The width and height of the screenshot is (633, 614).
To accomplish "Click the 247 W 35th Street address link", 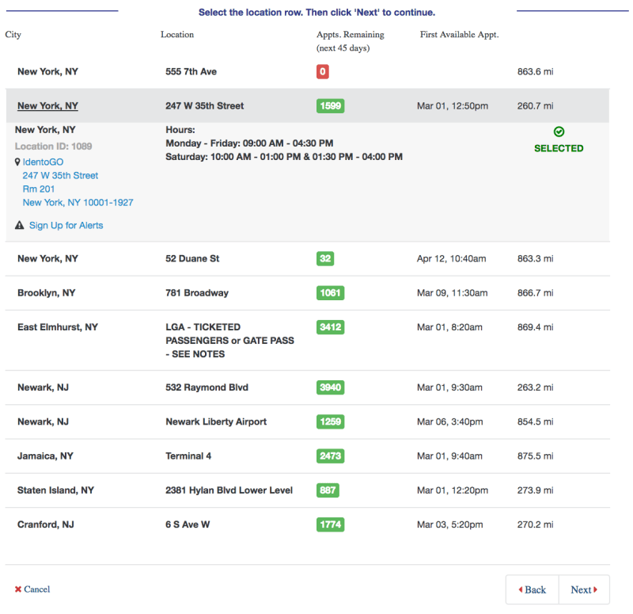I will point(60,175).
